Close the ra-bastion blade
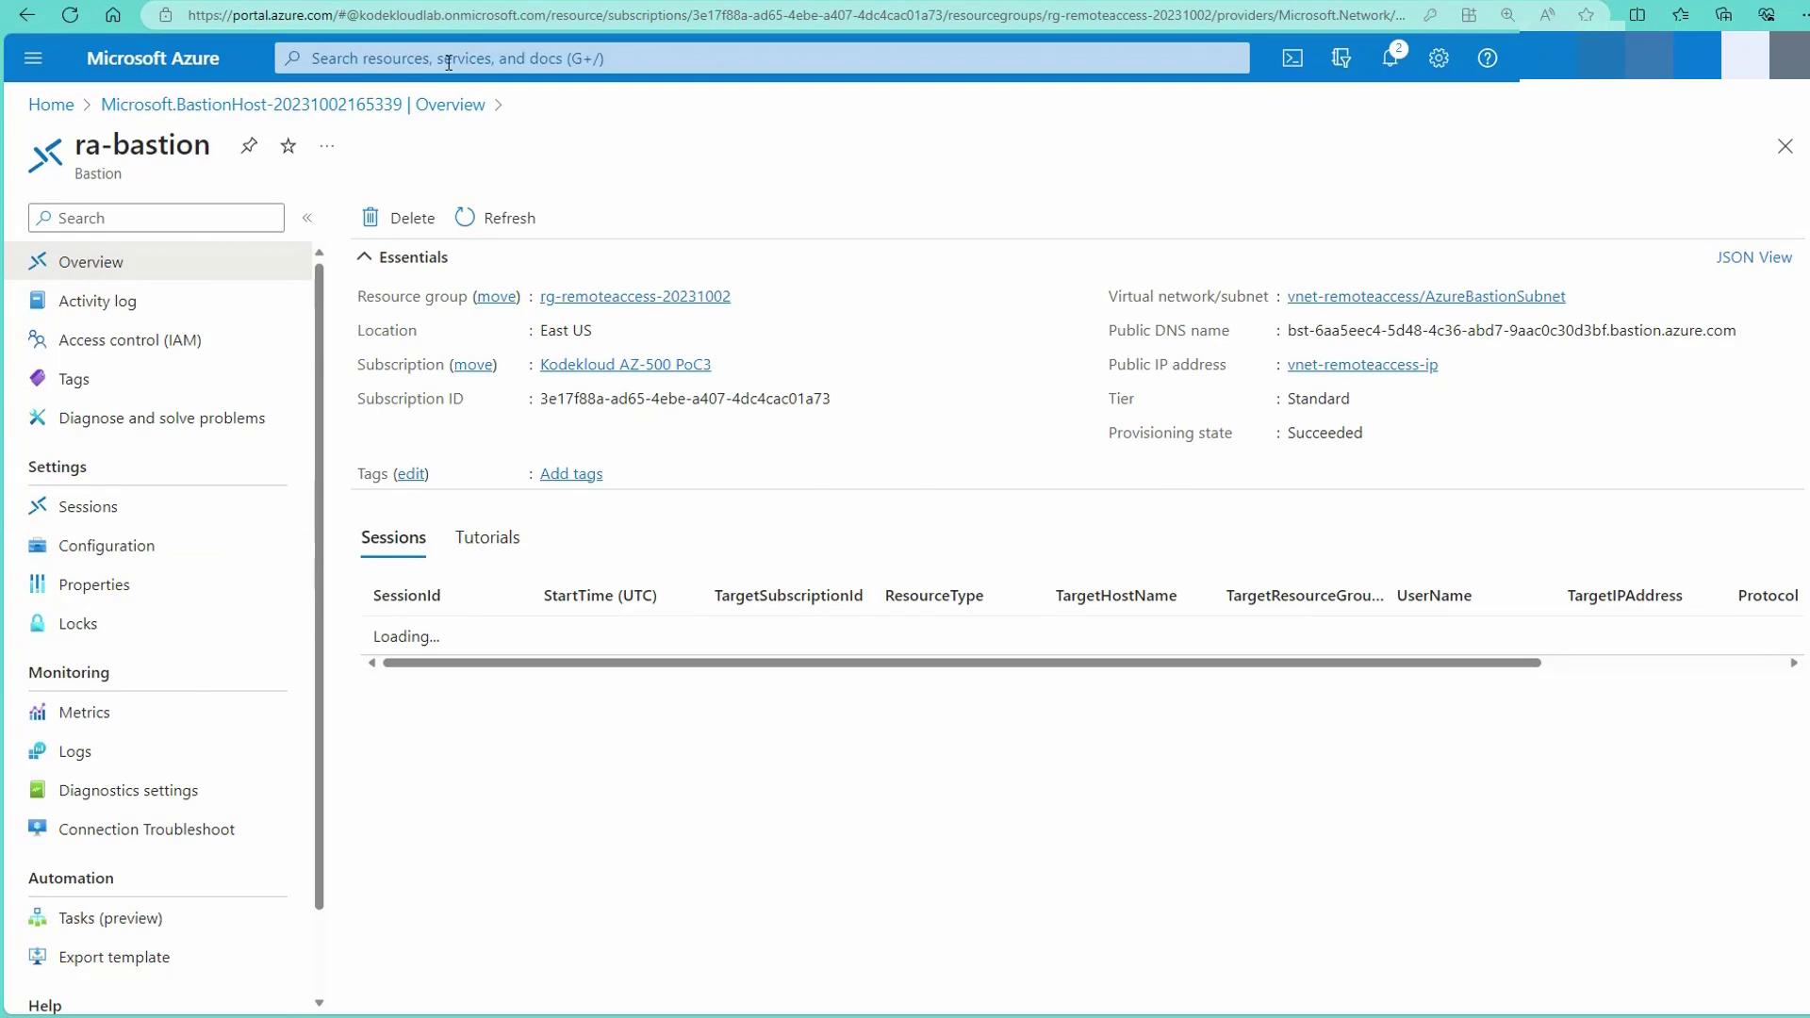1810x1018 pixels. pos(1785,146)
